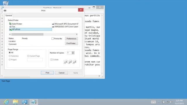The height and width of the screenshot is (105, 187).
Task: Click the printer icon in Print title bar
Action: pyautogui.click(x=5, y=10)
